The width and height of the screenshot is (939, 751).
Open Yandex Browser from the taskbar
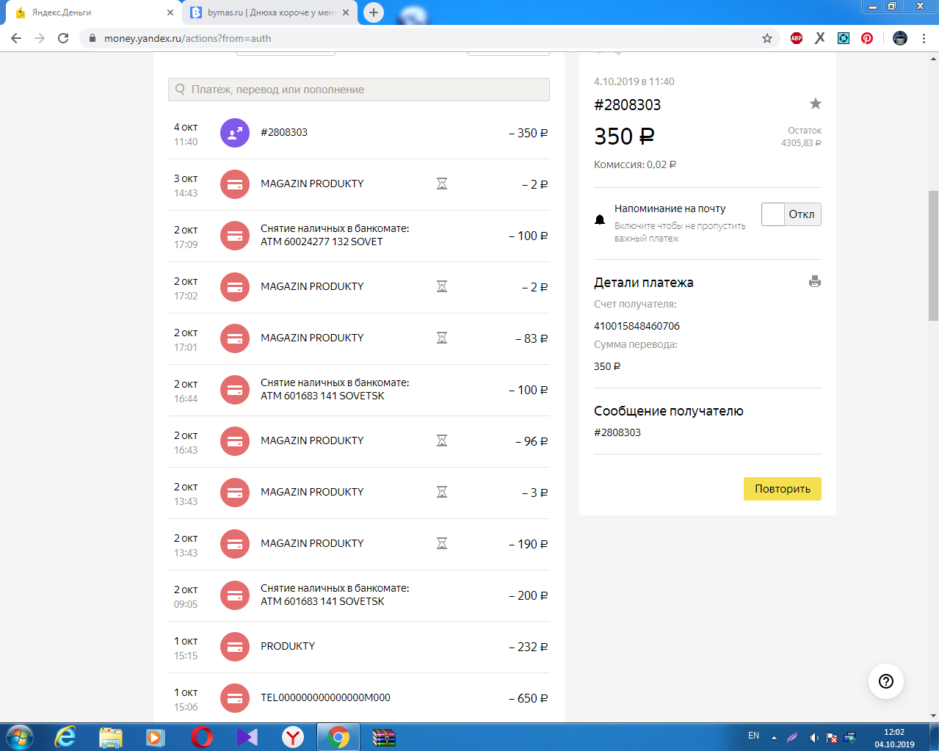[x=293, y=736]
